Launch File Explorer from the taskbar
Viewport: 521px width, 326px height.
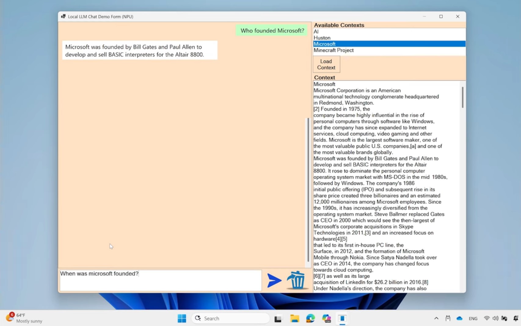294,318
